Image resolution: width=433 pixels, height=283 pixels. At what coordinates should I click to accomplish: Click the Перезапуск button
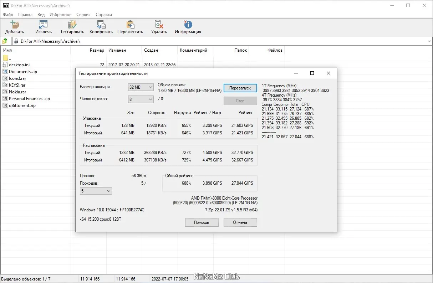click(x=240, y=88)
